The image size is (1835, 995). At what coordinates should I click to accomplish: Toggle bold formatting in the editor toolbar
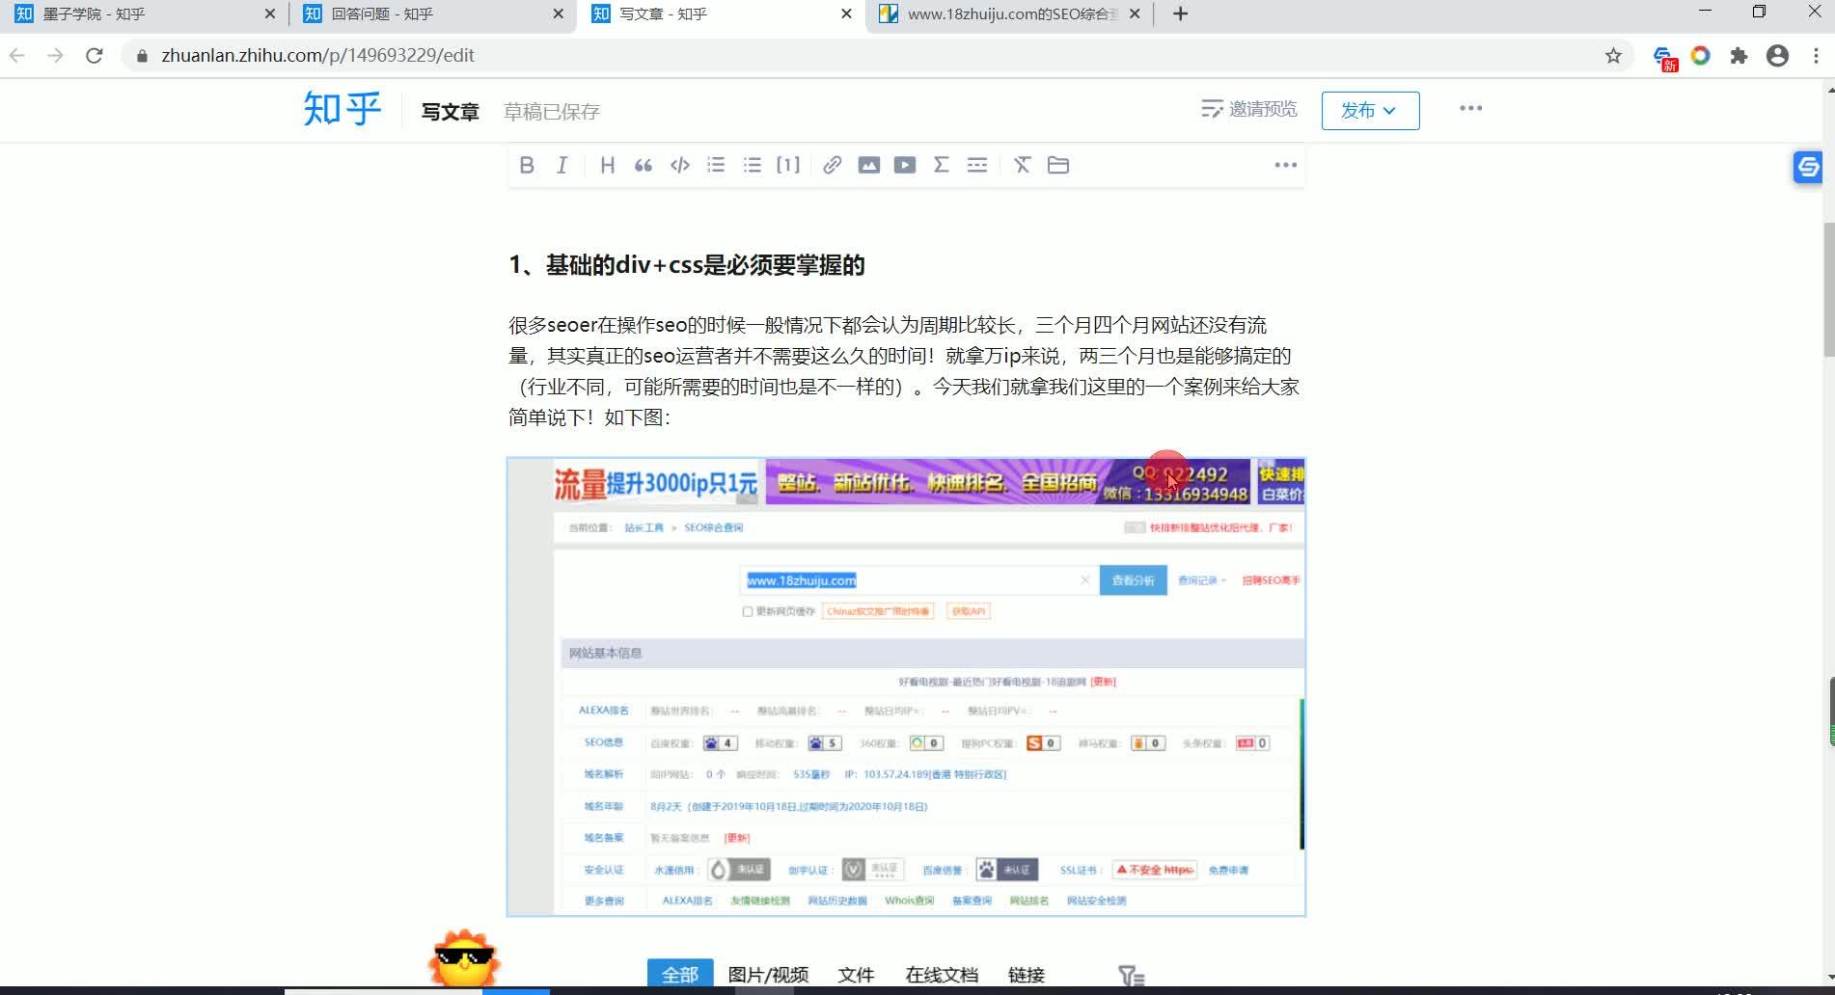[527, 165]
